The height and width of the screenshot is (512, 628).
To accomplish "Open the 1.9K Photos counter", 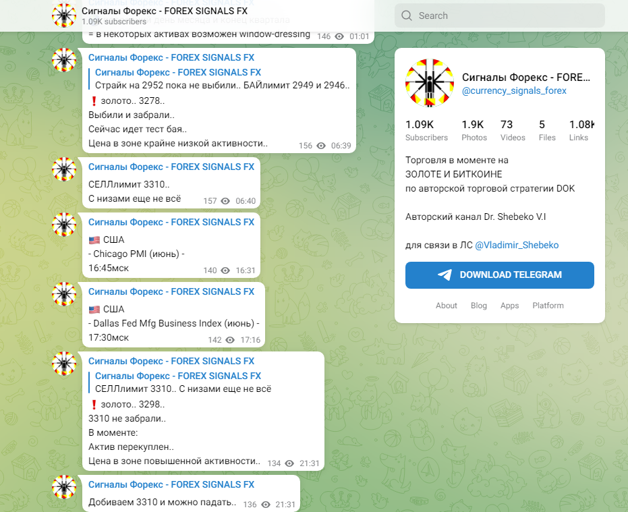I will tap(474, 131).
